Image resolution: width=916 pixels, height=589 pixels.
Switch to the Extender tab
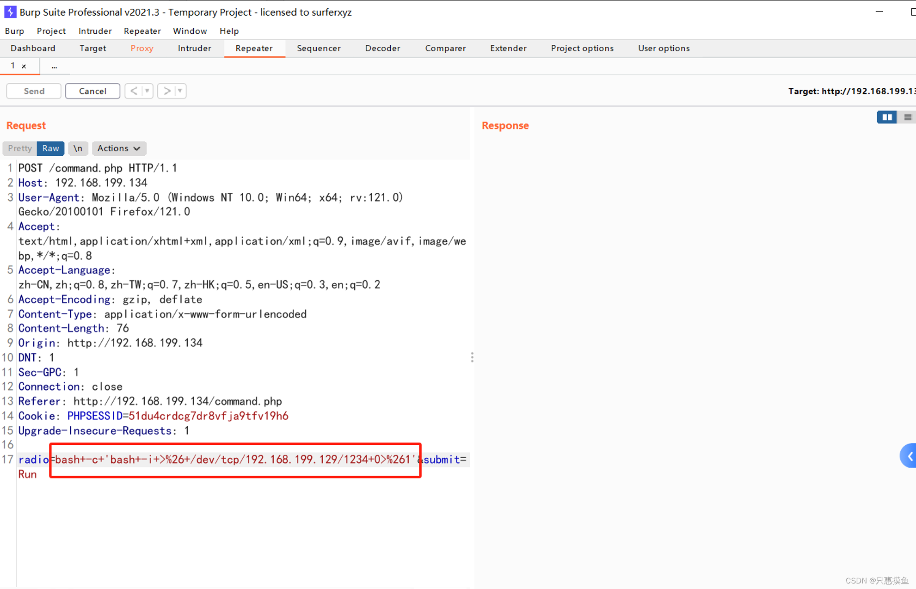point(508,48)
